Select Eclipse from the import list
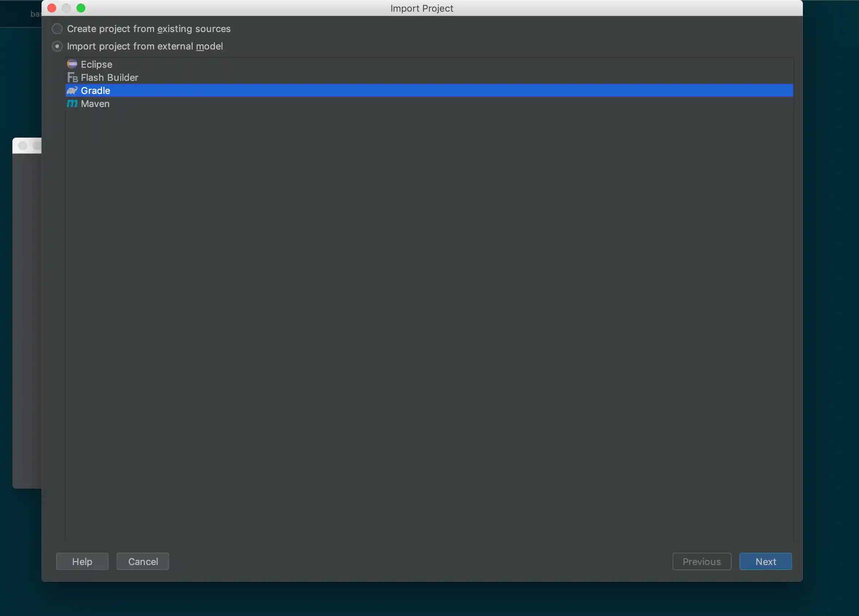Screen dimensions: 859x616 96,64
